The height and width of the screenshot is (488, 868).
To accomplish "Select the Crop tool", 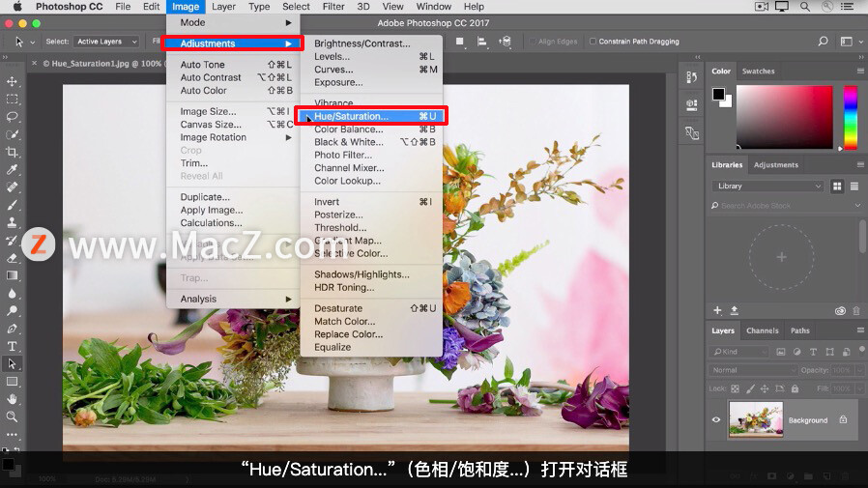I will point(13,152).
